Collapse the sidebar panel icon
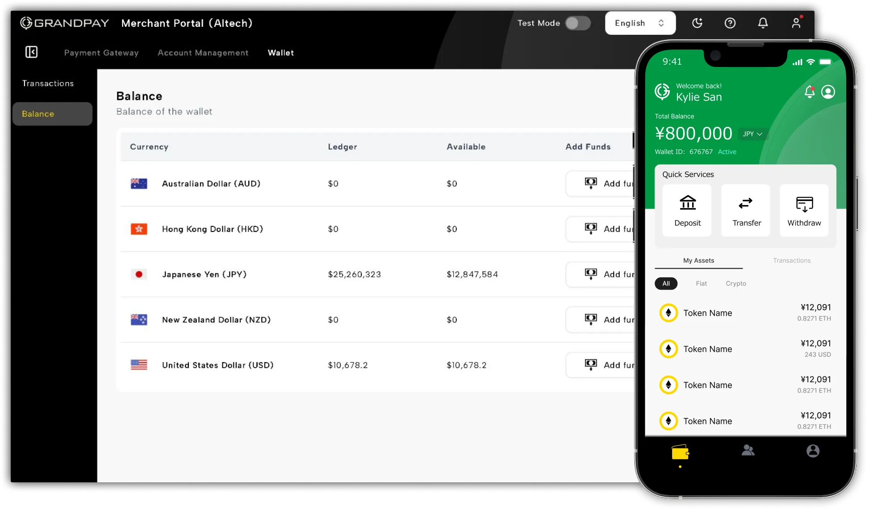This screenshot has height=510, width=869. pyautogui.click(x=31, y=52)
